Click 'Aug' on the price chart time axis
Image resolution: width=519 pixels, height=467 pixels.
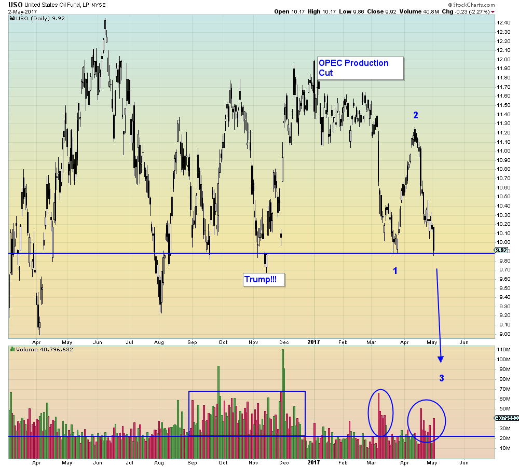pos(159,342)
